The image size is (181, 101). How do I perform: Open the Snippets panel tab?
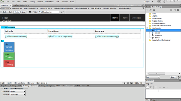[x=154, y=100]
